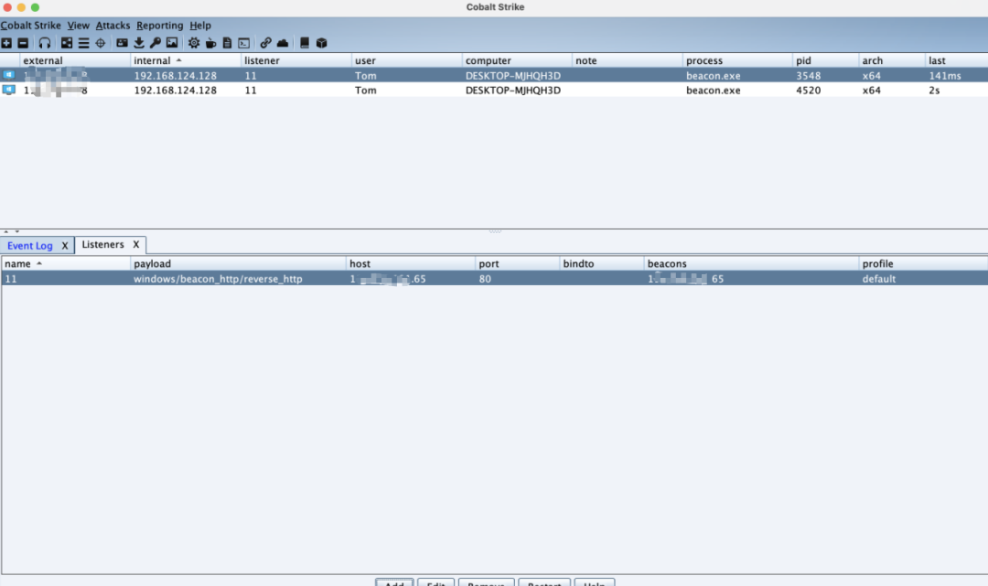Click the document icon for Office macro
The width and height of the screenshot is (988, 586).
(x=227, y=43)
